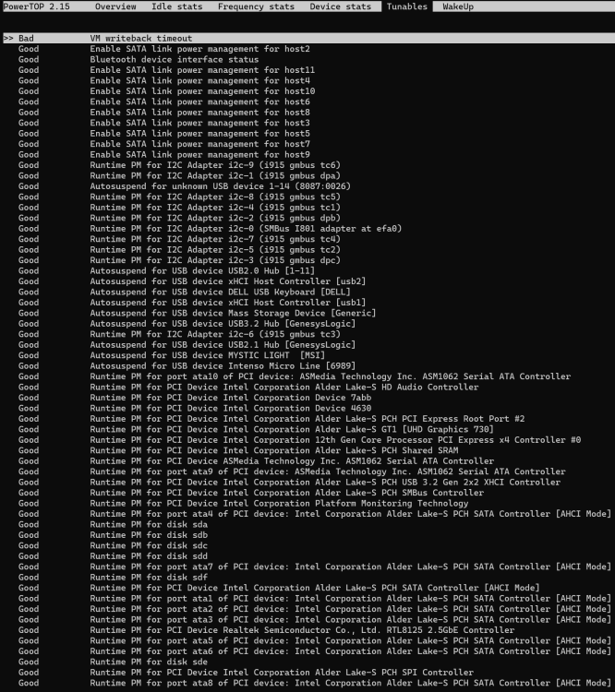This screenshot has height=692, width=615.
Task: Select Autosuspend for DELL USB Keyboard
Action: (185, 292)
